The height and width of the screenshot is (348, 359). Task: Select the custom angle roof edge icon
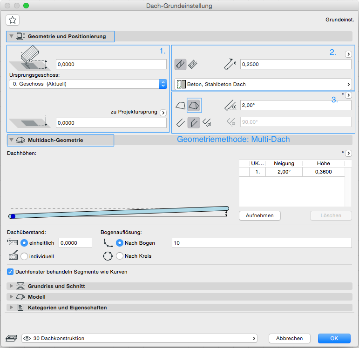point(207,122)
